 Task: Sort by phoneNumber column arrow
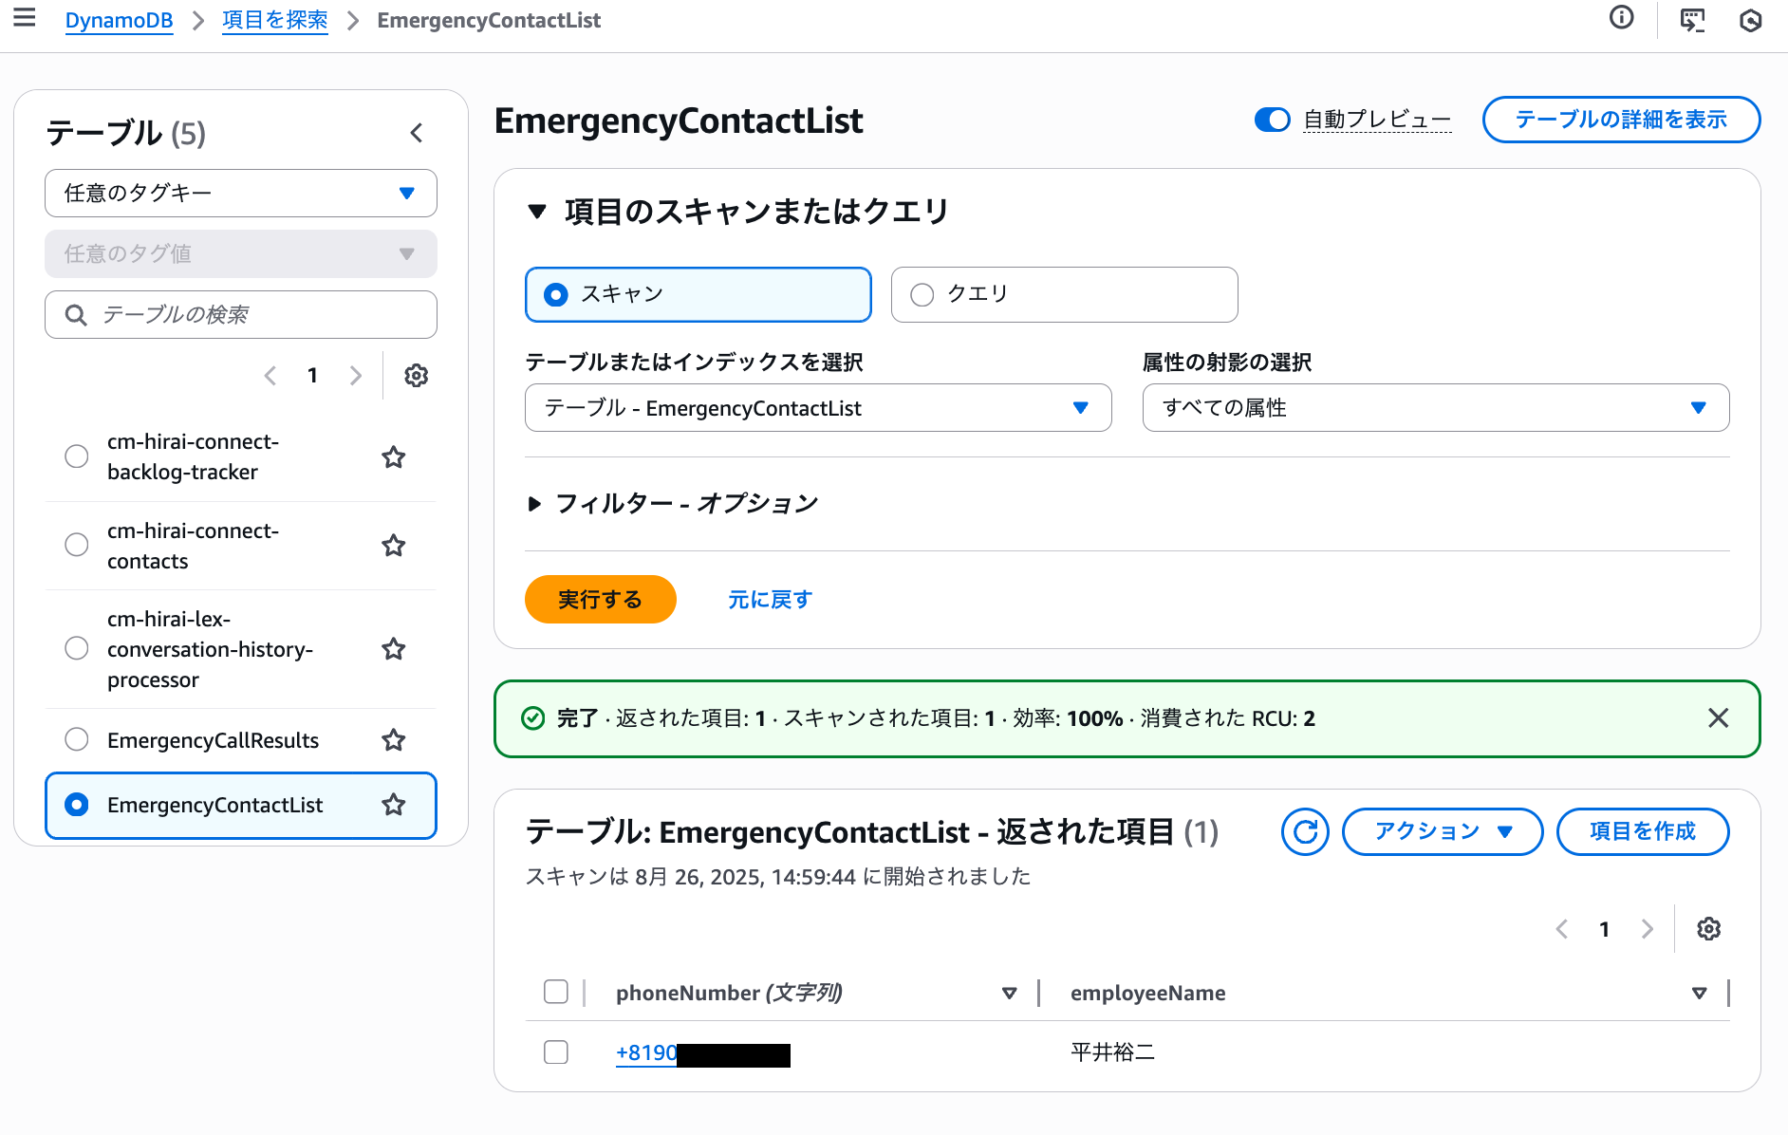(1009, 994)
